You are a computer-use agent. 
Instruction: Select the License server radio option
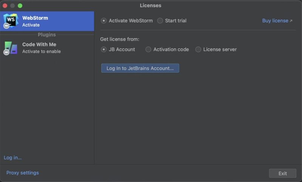198,50
